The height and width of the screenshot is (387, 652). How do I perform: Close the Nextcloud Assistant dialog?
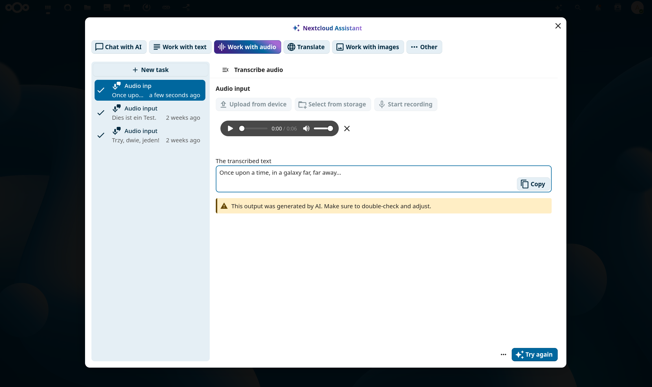pyautogui.click(x=558, y=26)
